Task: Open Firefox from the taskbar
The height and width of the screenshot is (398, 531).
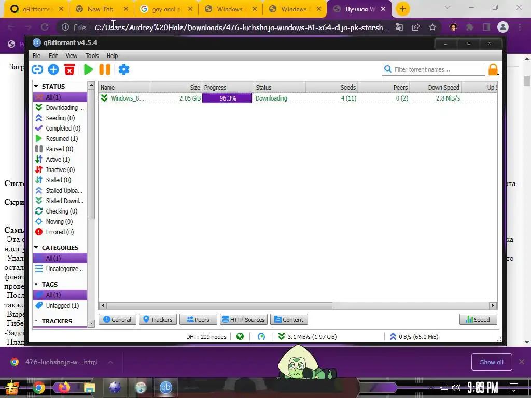Action: pos(64,388)
